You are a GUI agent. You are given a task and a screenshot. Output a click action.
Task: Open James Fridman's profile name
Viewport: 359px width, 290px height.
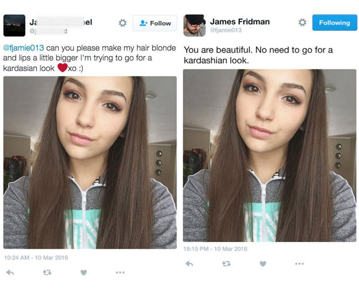pos(240,22)
